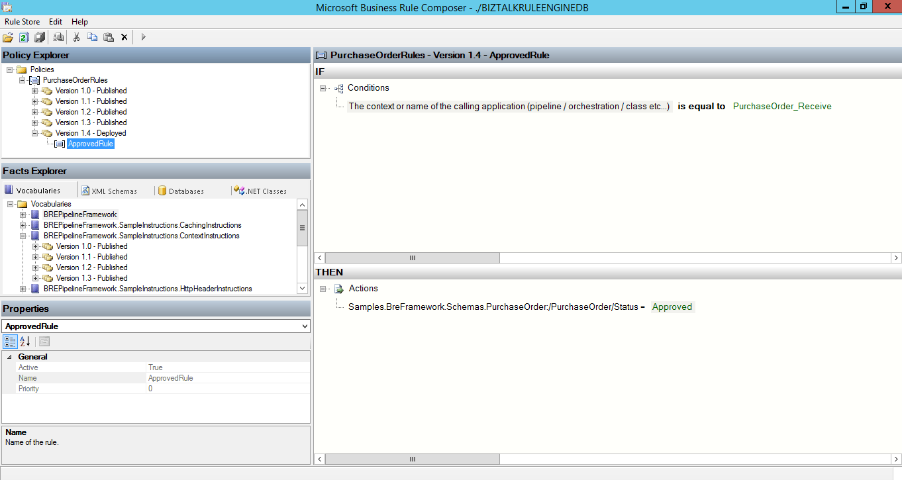Switch to the Vocabularies tab
Image resolution: width=902 pixels, height=480 pixels.
39,191
